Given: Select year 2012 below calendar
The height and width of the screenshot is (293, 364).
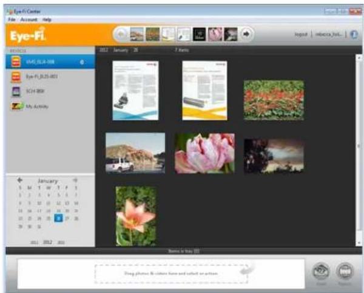Looking at the screenshot, I should [47, 242].
